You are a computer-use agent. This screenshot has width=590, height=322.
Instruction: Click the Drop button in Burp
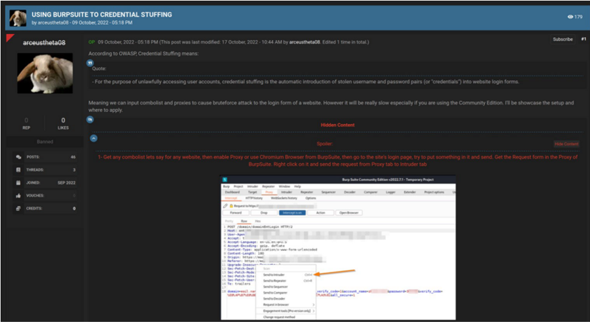tap(264, 213)
